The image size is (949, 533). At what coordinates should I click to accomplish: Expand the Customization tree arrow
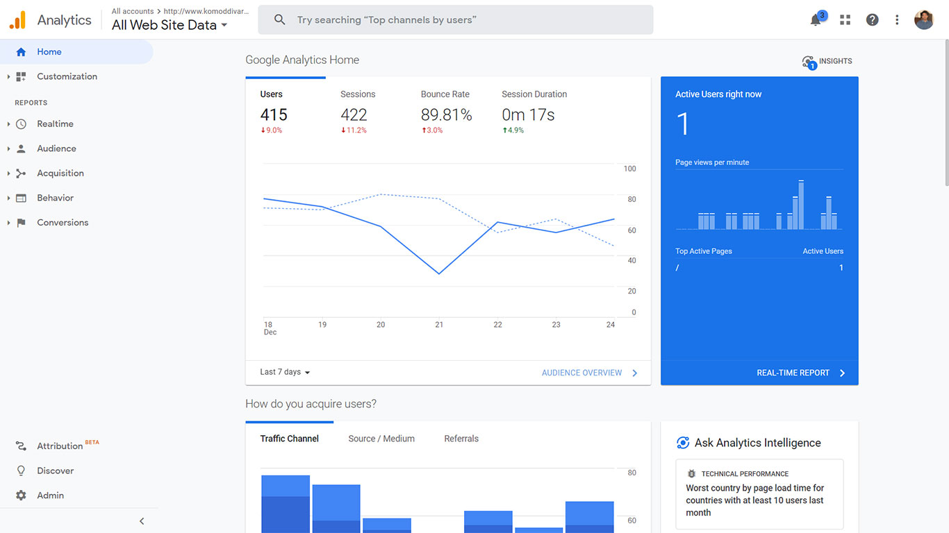coord(8,77)
